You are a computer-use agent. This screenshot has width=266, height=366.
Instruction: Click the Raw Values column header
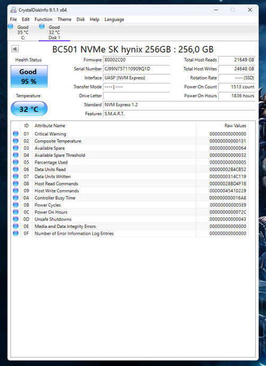tap(235, 125)
